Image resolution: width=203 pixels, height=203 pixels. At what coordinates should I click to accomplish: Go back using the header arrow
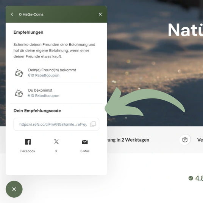coord(12,14)
